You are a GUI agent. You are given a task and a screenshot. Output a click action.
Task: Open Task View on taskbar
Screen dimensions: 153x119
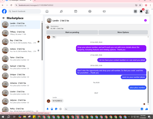click(14, 117)
